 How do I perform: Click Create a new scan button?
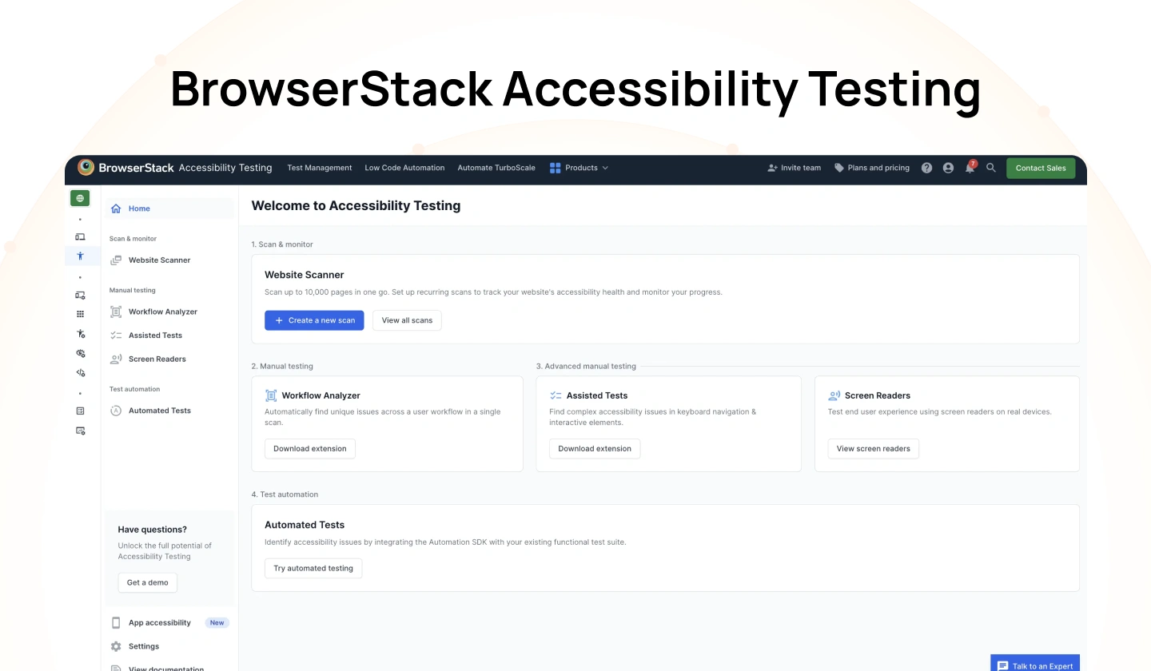point(314,320)
